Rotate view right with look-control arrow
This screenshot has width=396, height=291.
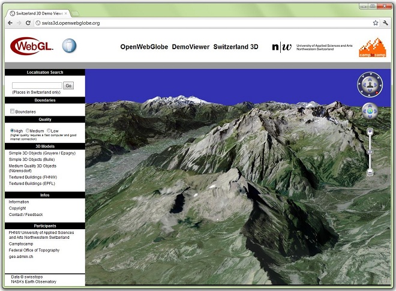(x=376, y=85)
